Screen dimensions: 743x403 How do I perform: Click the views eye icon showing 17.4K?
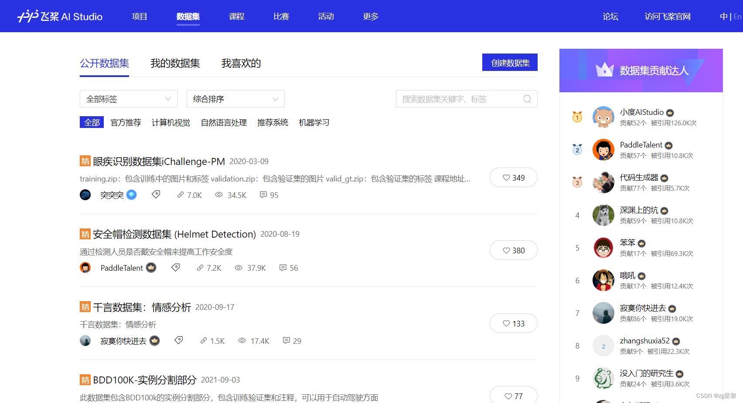coord(242,341)
